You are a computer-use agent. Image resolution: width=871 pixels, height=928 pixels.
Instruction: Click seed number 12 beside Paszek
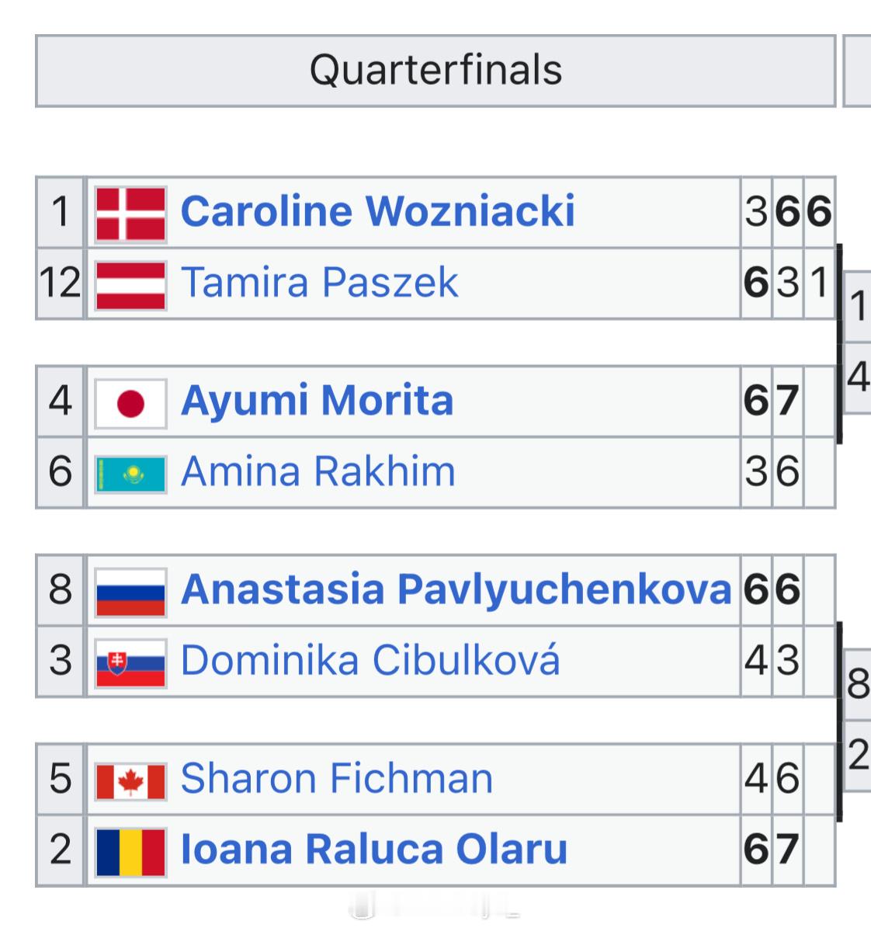click(x=61, y=283)
